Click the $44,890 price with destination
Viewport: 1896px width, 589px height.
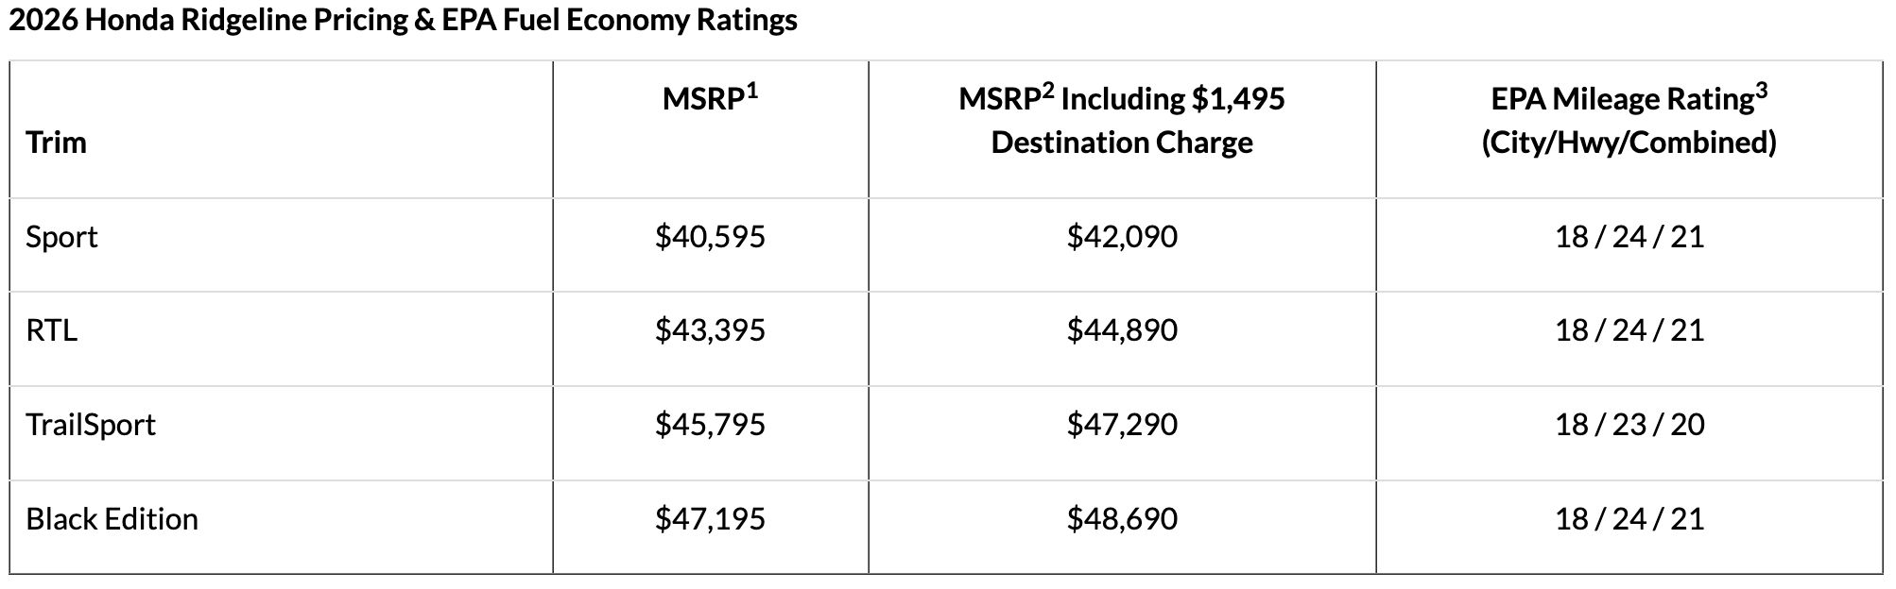click(x=1122, y=330)
